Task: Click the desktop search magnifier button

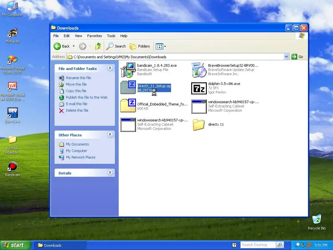Action: [x=280, y=245]
